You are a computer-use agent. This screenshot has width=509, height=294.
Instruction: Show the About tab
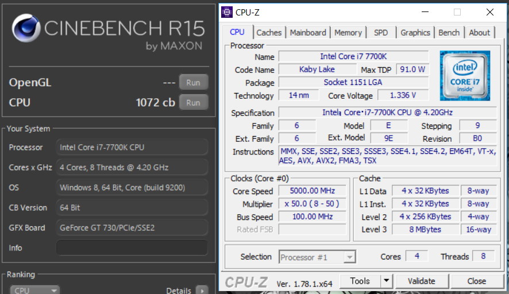[480, 33]
